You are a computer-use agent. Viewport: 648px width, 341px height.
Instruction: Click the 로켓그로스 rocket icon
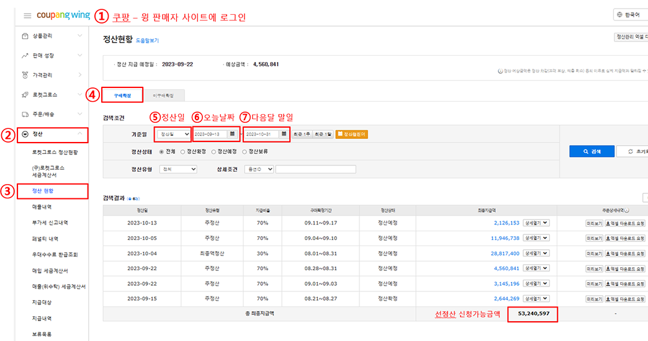tap(25, 94)
